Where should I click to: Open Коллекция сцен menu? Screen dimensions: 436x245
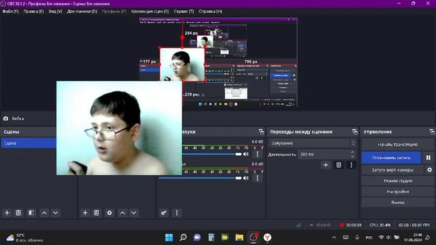(x=150, y=12)
